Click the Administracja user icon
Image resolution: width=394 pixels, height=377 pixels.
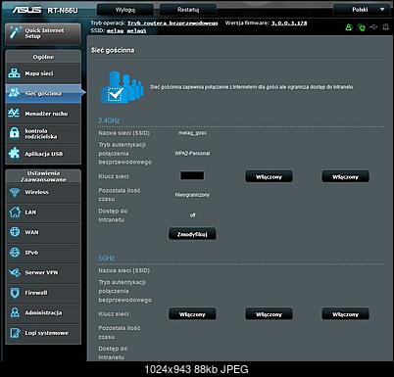15,312
